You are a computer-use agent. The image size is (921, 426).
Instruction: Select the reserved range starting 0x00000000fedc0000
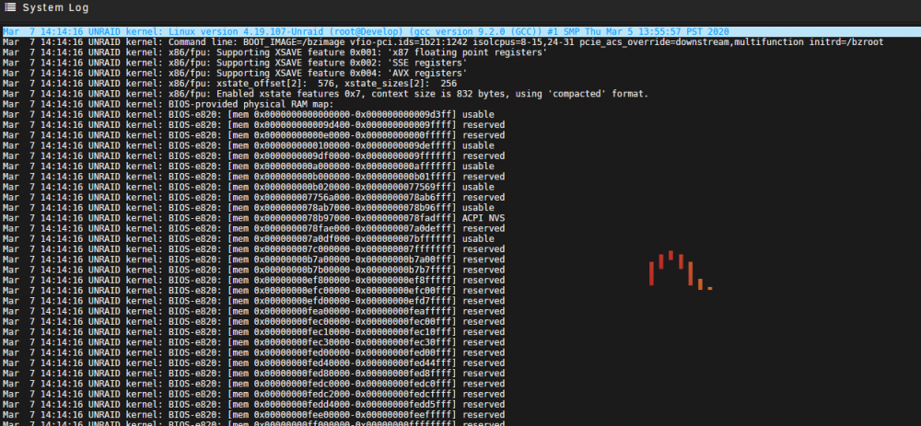[254, 384]
